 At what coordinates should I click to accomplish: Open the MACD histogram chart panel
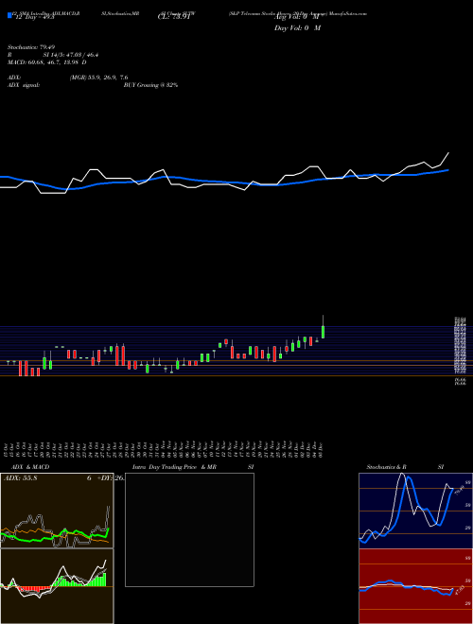point(57,586)
